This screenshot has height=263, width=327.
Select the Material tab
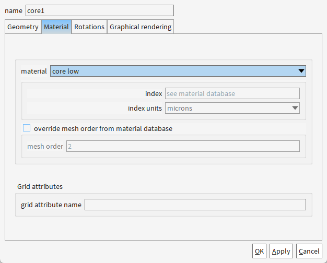click(x=56, y=27)
